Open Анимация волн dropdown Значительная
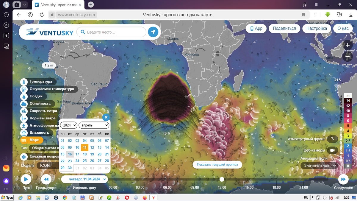 tap(319, 166)
